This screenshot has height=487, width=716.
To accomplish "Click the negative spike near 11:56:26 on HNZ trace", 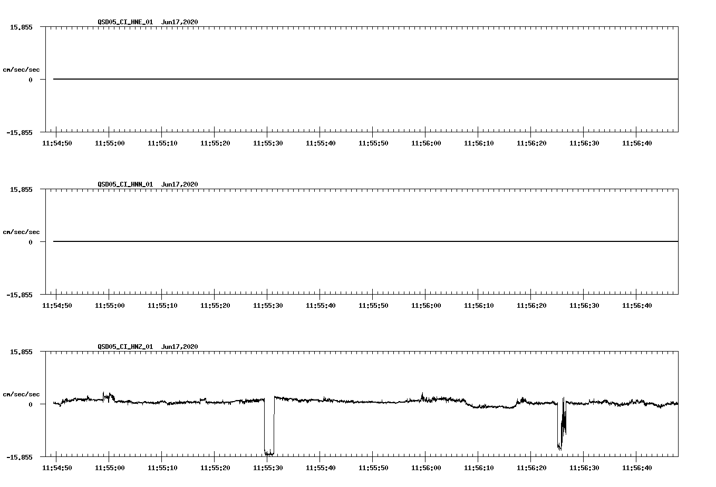I will [562, 424].
